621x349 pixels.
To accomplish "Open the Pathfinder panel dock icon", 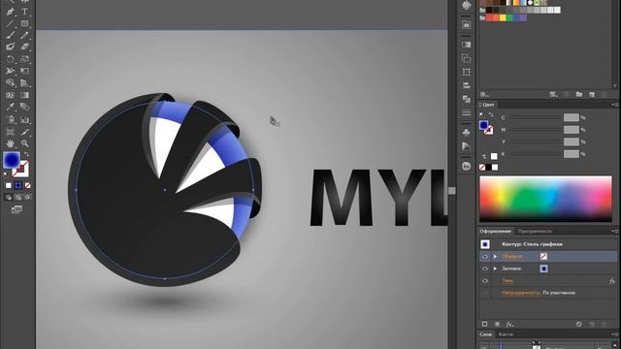I will (466, 99).
